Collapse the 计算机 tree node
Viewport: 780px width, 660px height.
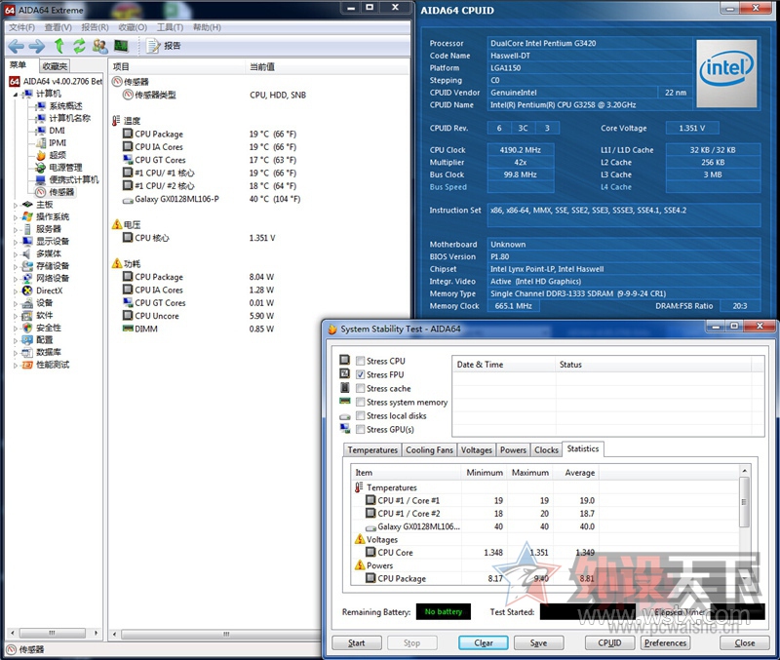15,94
